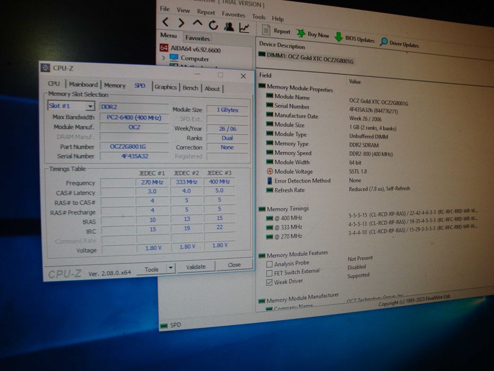The height and width of the screenshot is (371, 494).
Task: Click Memory Module Properties group icon
Action: (262, 86)
